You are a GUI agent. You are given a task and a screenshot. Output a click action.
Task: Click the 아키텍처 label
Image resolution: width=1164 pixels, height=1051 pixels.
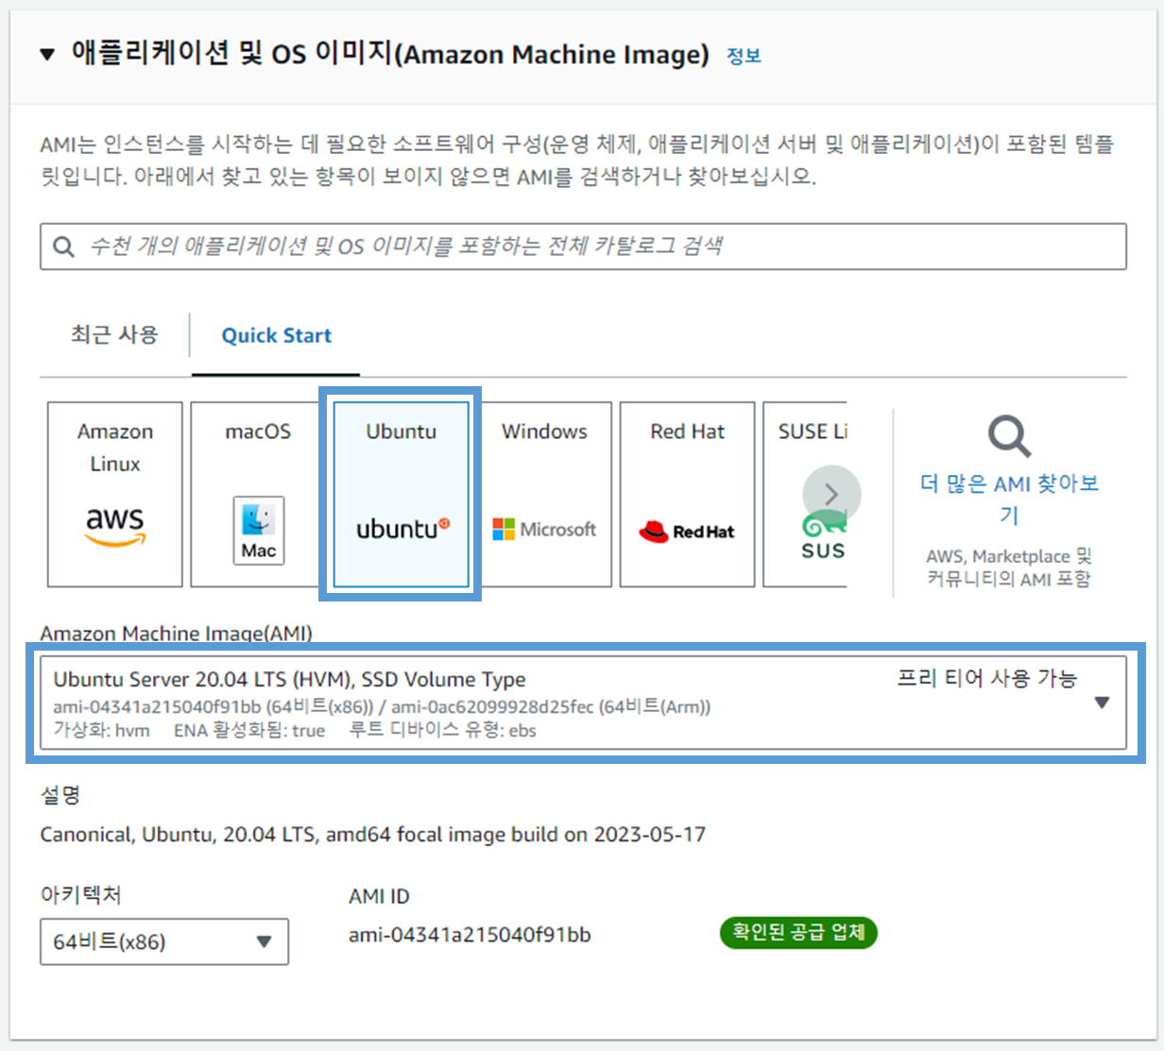pyautogui.click(x=80, y=895)
